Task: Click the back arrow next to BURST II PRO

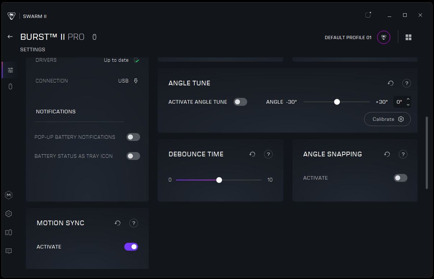Action: click(10, 37)
